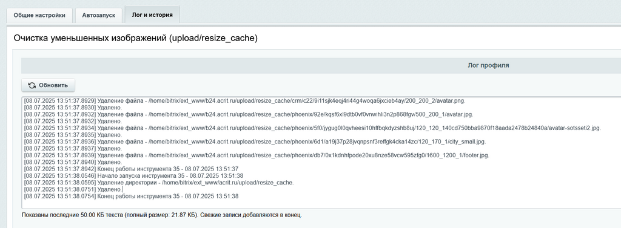Click Удалено line stamped 13:51:37.8935

point(73,135)
